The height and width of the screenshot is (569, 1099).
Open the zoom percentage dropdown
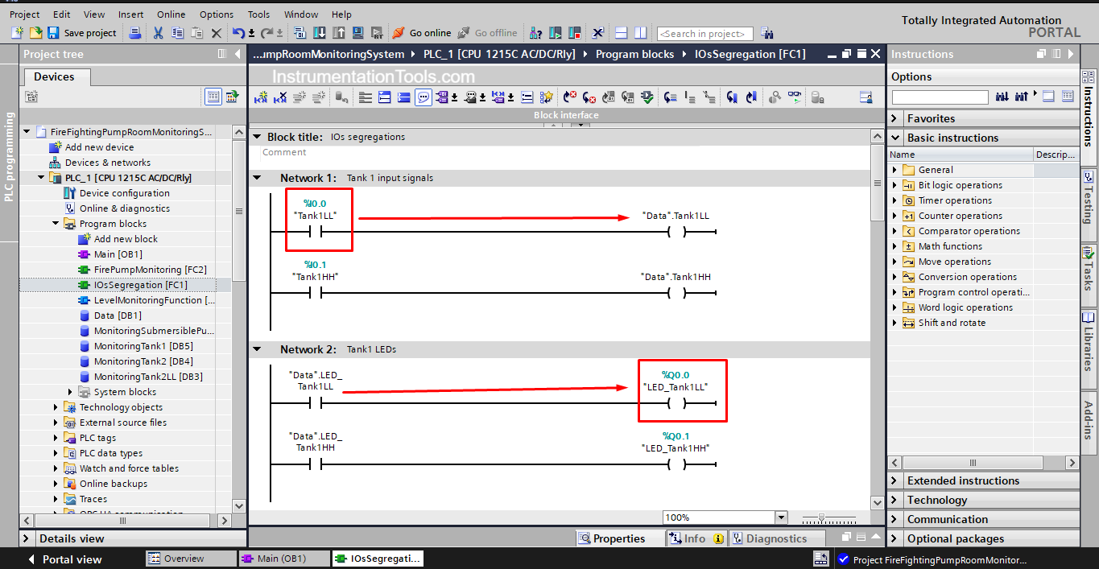pyautogui.click(x=780, y=517)
